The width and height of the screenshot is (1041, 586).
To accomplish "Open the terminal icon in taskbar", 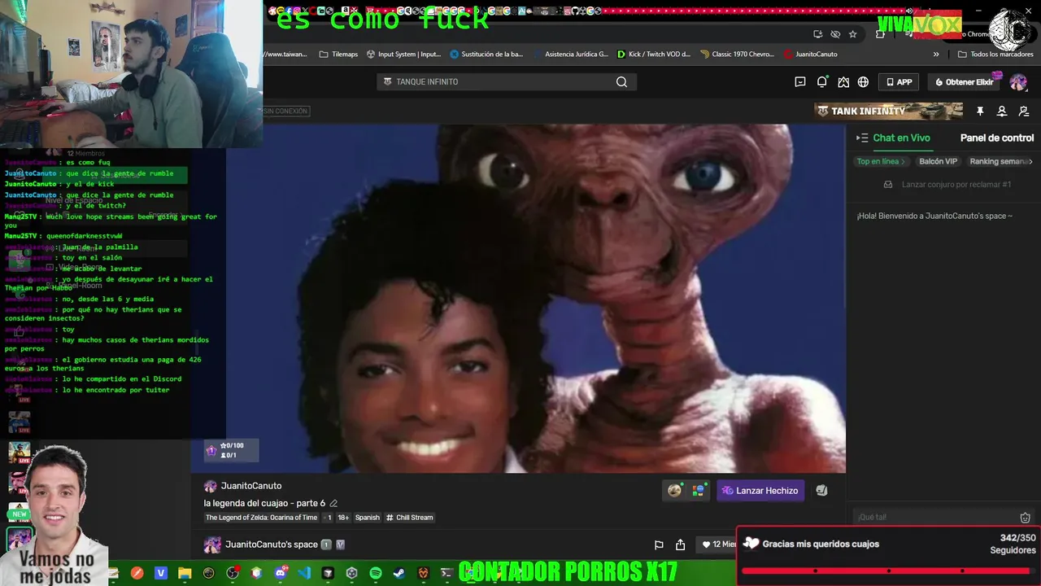I will click(x=446, y=573).
